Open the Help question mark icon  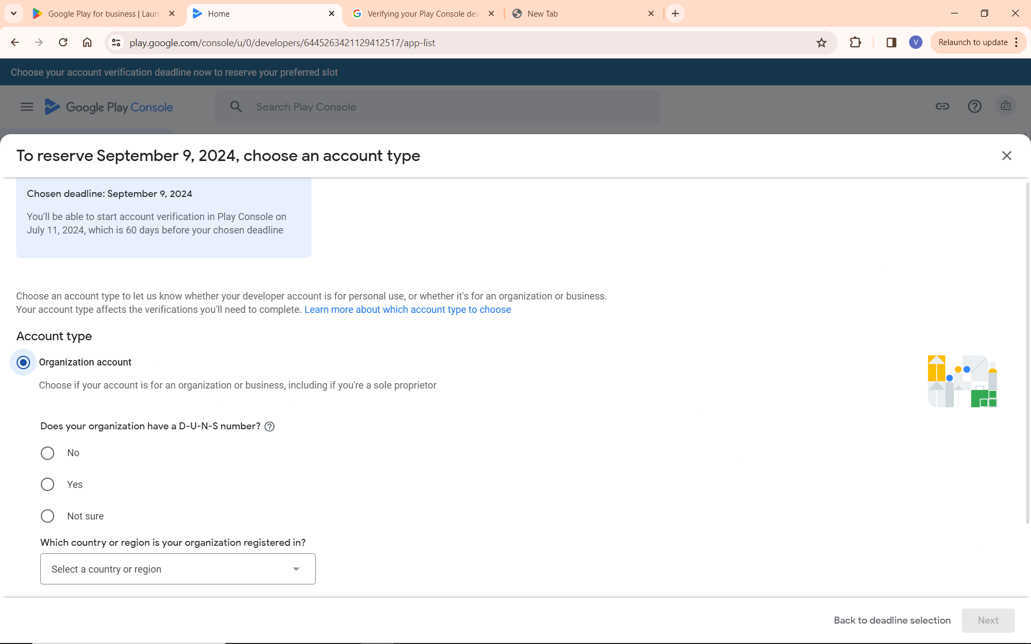974,107
